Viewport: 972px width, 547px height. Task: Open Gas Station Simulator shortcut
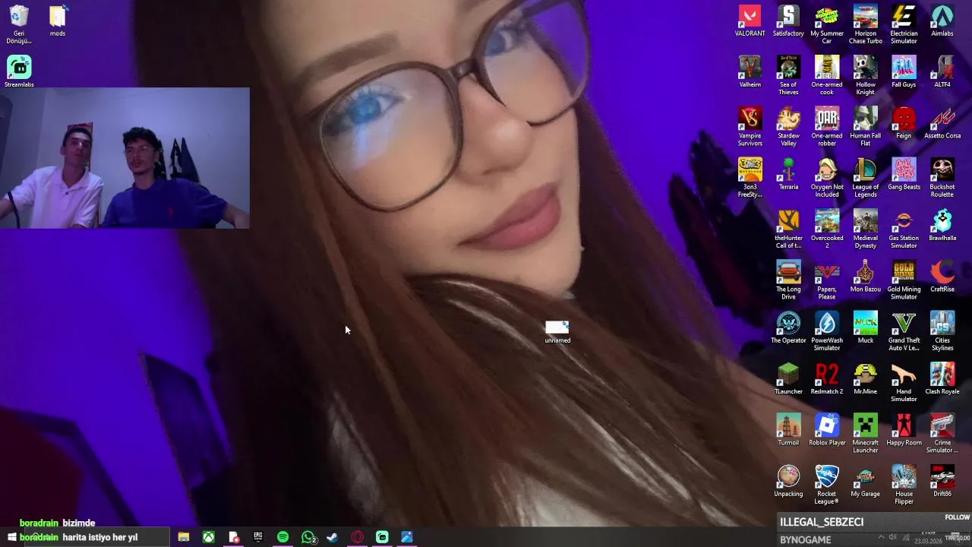tap(904, 229)
